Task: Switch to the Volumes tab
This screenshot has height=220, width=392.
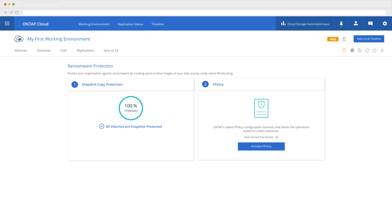Action: [20, 51]
